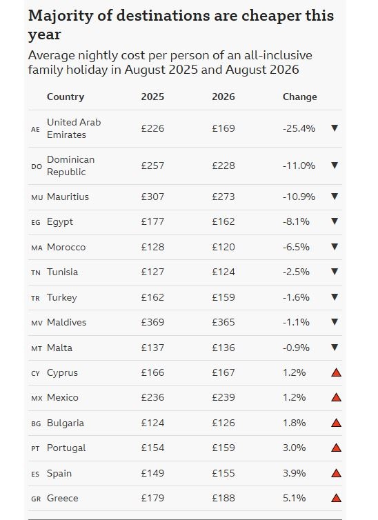378x520 pixels.
Task: Click the red up triangle in Cyprus row
Action: 336,372
